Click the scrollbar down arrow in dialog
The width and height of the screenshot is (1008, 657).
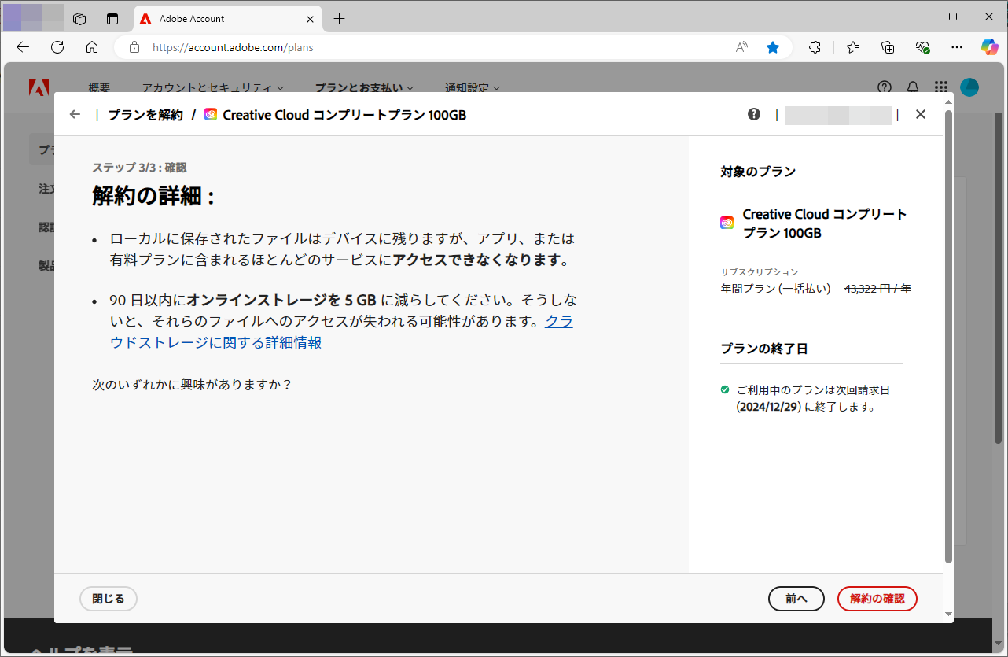948,614
